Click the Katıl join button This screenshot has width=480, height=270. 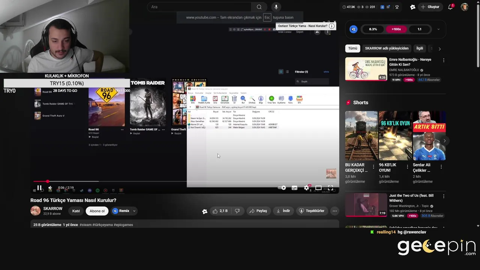tap(76, 211)
